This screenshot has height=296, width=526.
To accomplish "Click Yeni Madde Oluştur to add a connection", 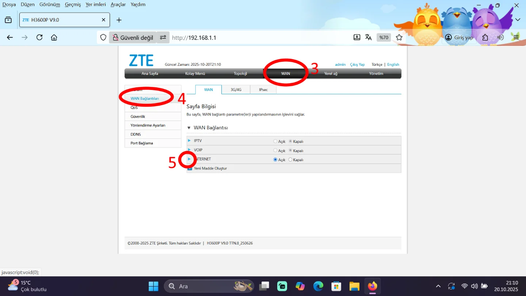I will pos(210,168).
